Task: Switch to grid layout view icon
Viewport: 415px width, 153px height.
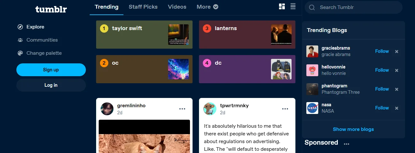Action: 282,6
